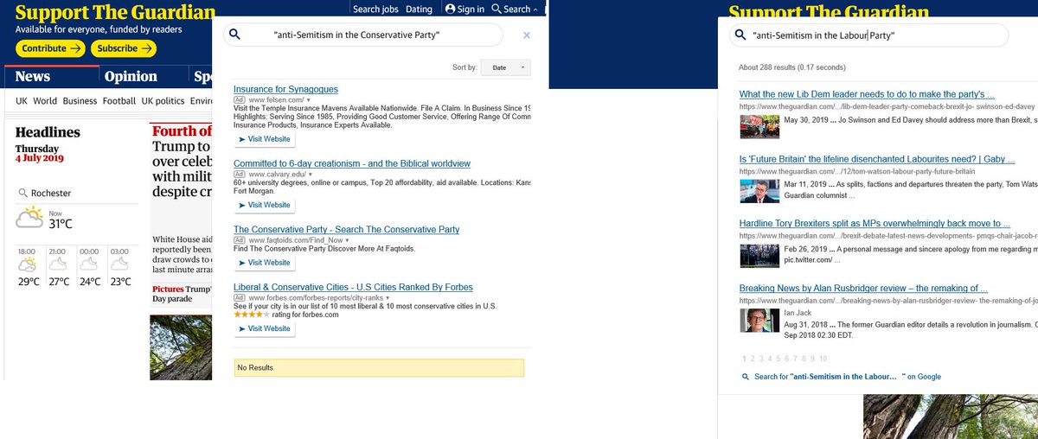Image resolution: width=1038 pixels, height=439 pixels.
Task: Click the magnifier icon beside the Labour Party query
Action: coord(740,35)
